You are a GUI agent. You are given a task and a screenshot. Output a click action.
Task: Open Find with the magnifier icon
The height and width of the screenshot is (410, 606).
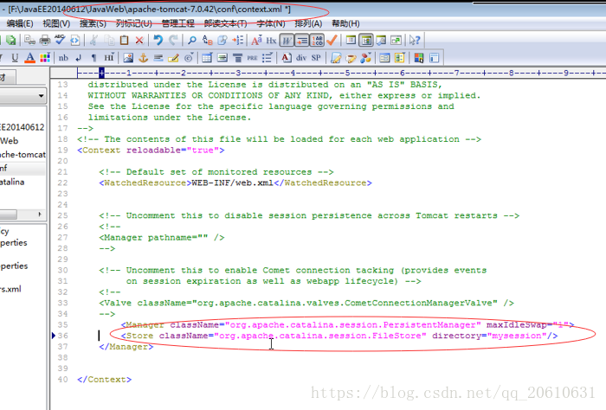click(x=191, y=40)
